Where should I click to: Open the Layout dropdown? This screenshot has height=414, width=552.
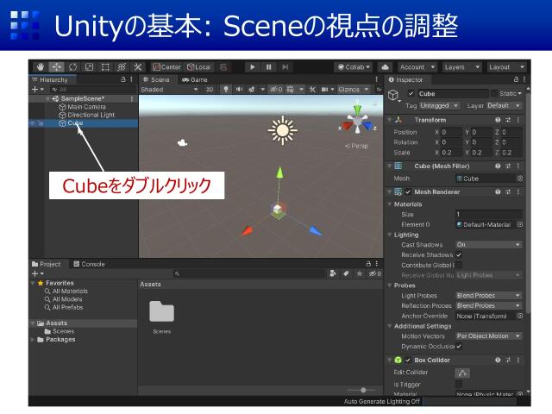click(x=506, y=66)
